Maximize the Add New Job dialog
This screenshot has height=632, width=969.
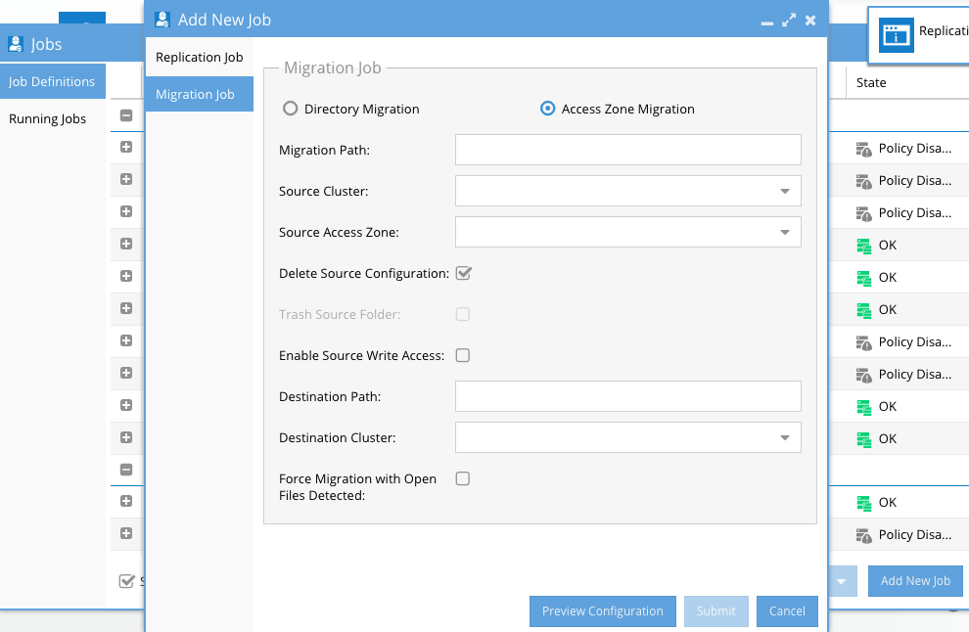pyautogui.click(x=789, y=20)
